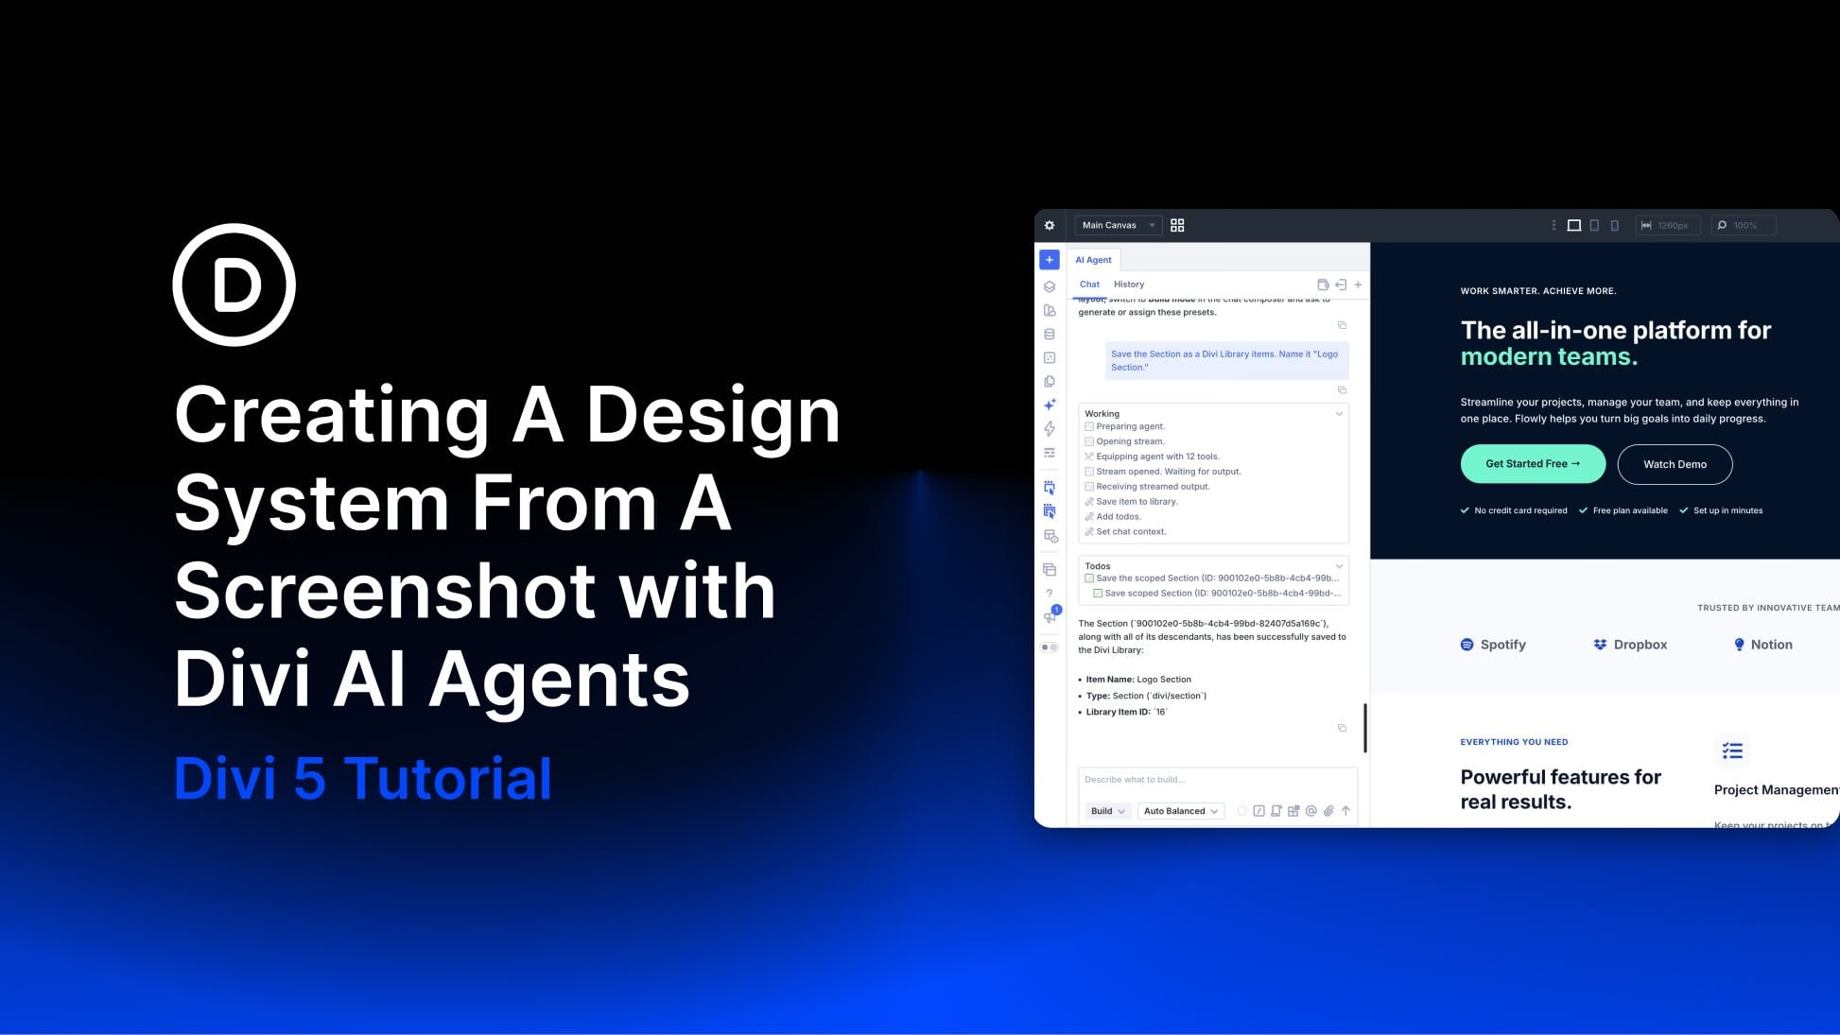Screen dimensions: 1840x1035
Task: Click the Dropbox logo link
Action: tap(1630, 645)
